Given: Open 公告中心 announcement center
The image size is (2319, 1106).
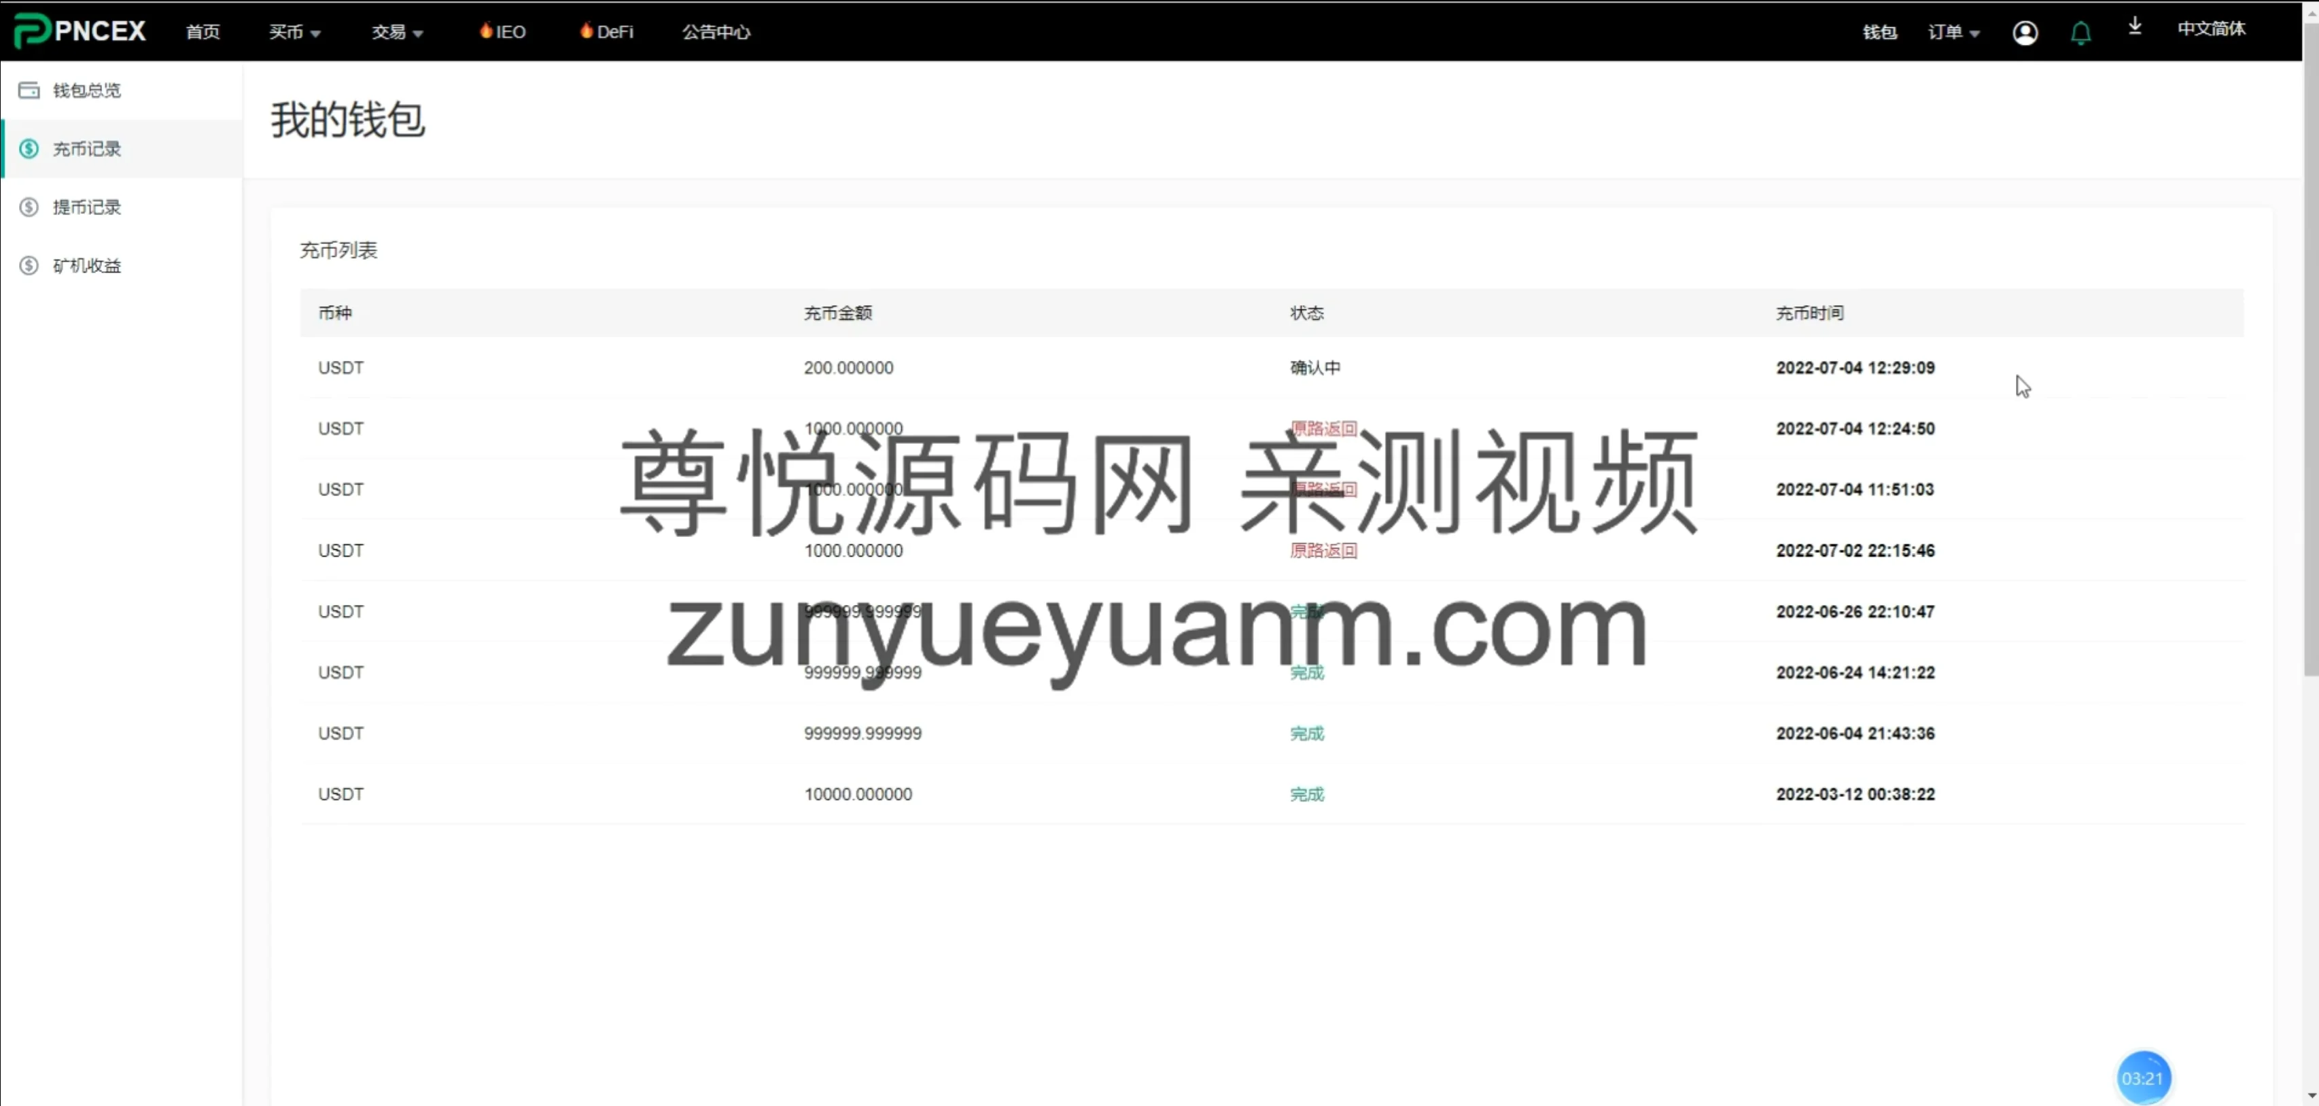Looking at the screenshot, I should 716,31.
